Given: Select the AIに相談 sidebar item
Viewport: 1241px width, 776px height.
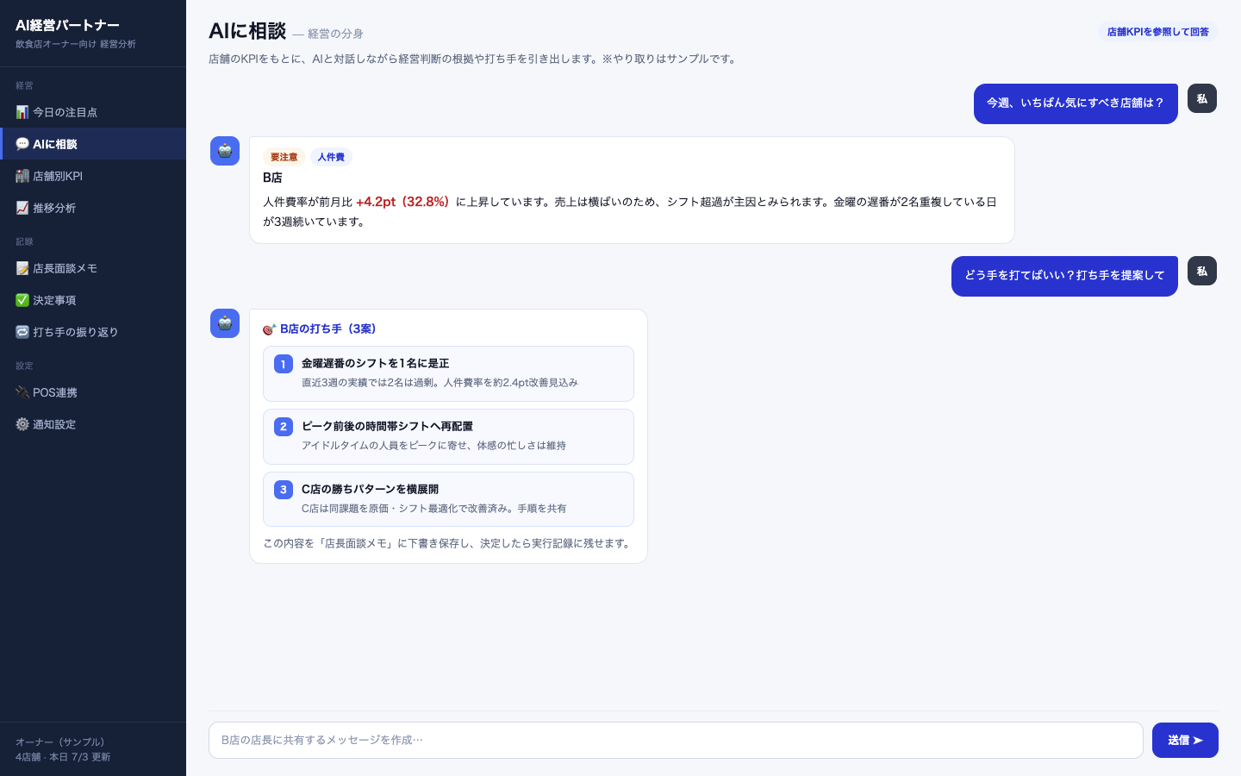Looking at the screenshot, I should [93, 144].
